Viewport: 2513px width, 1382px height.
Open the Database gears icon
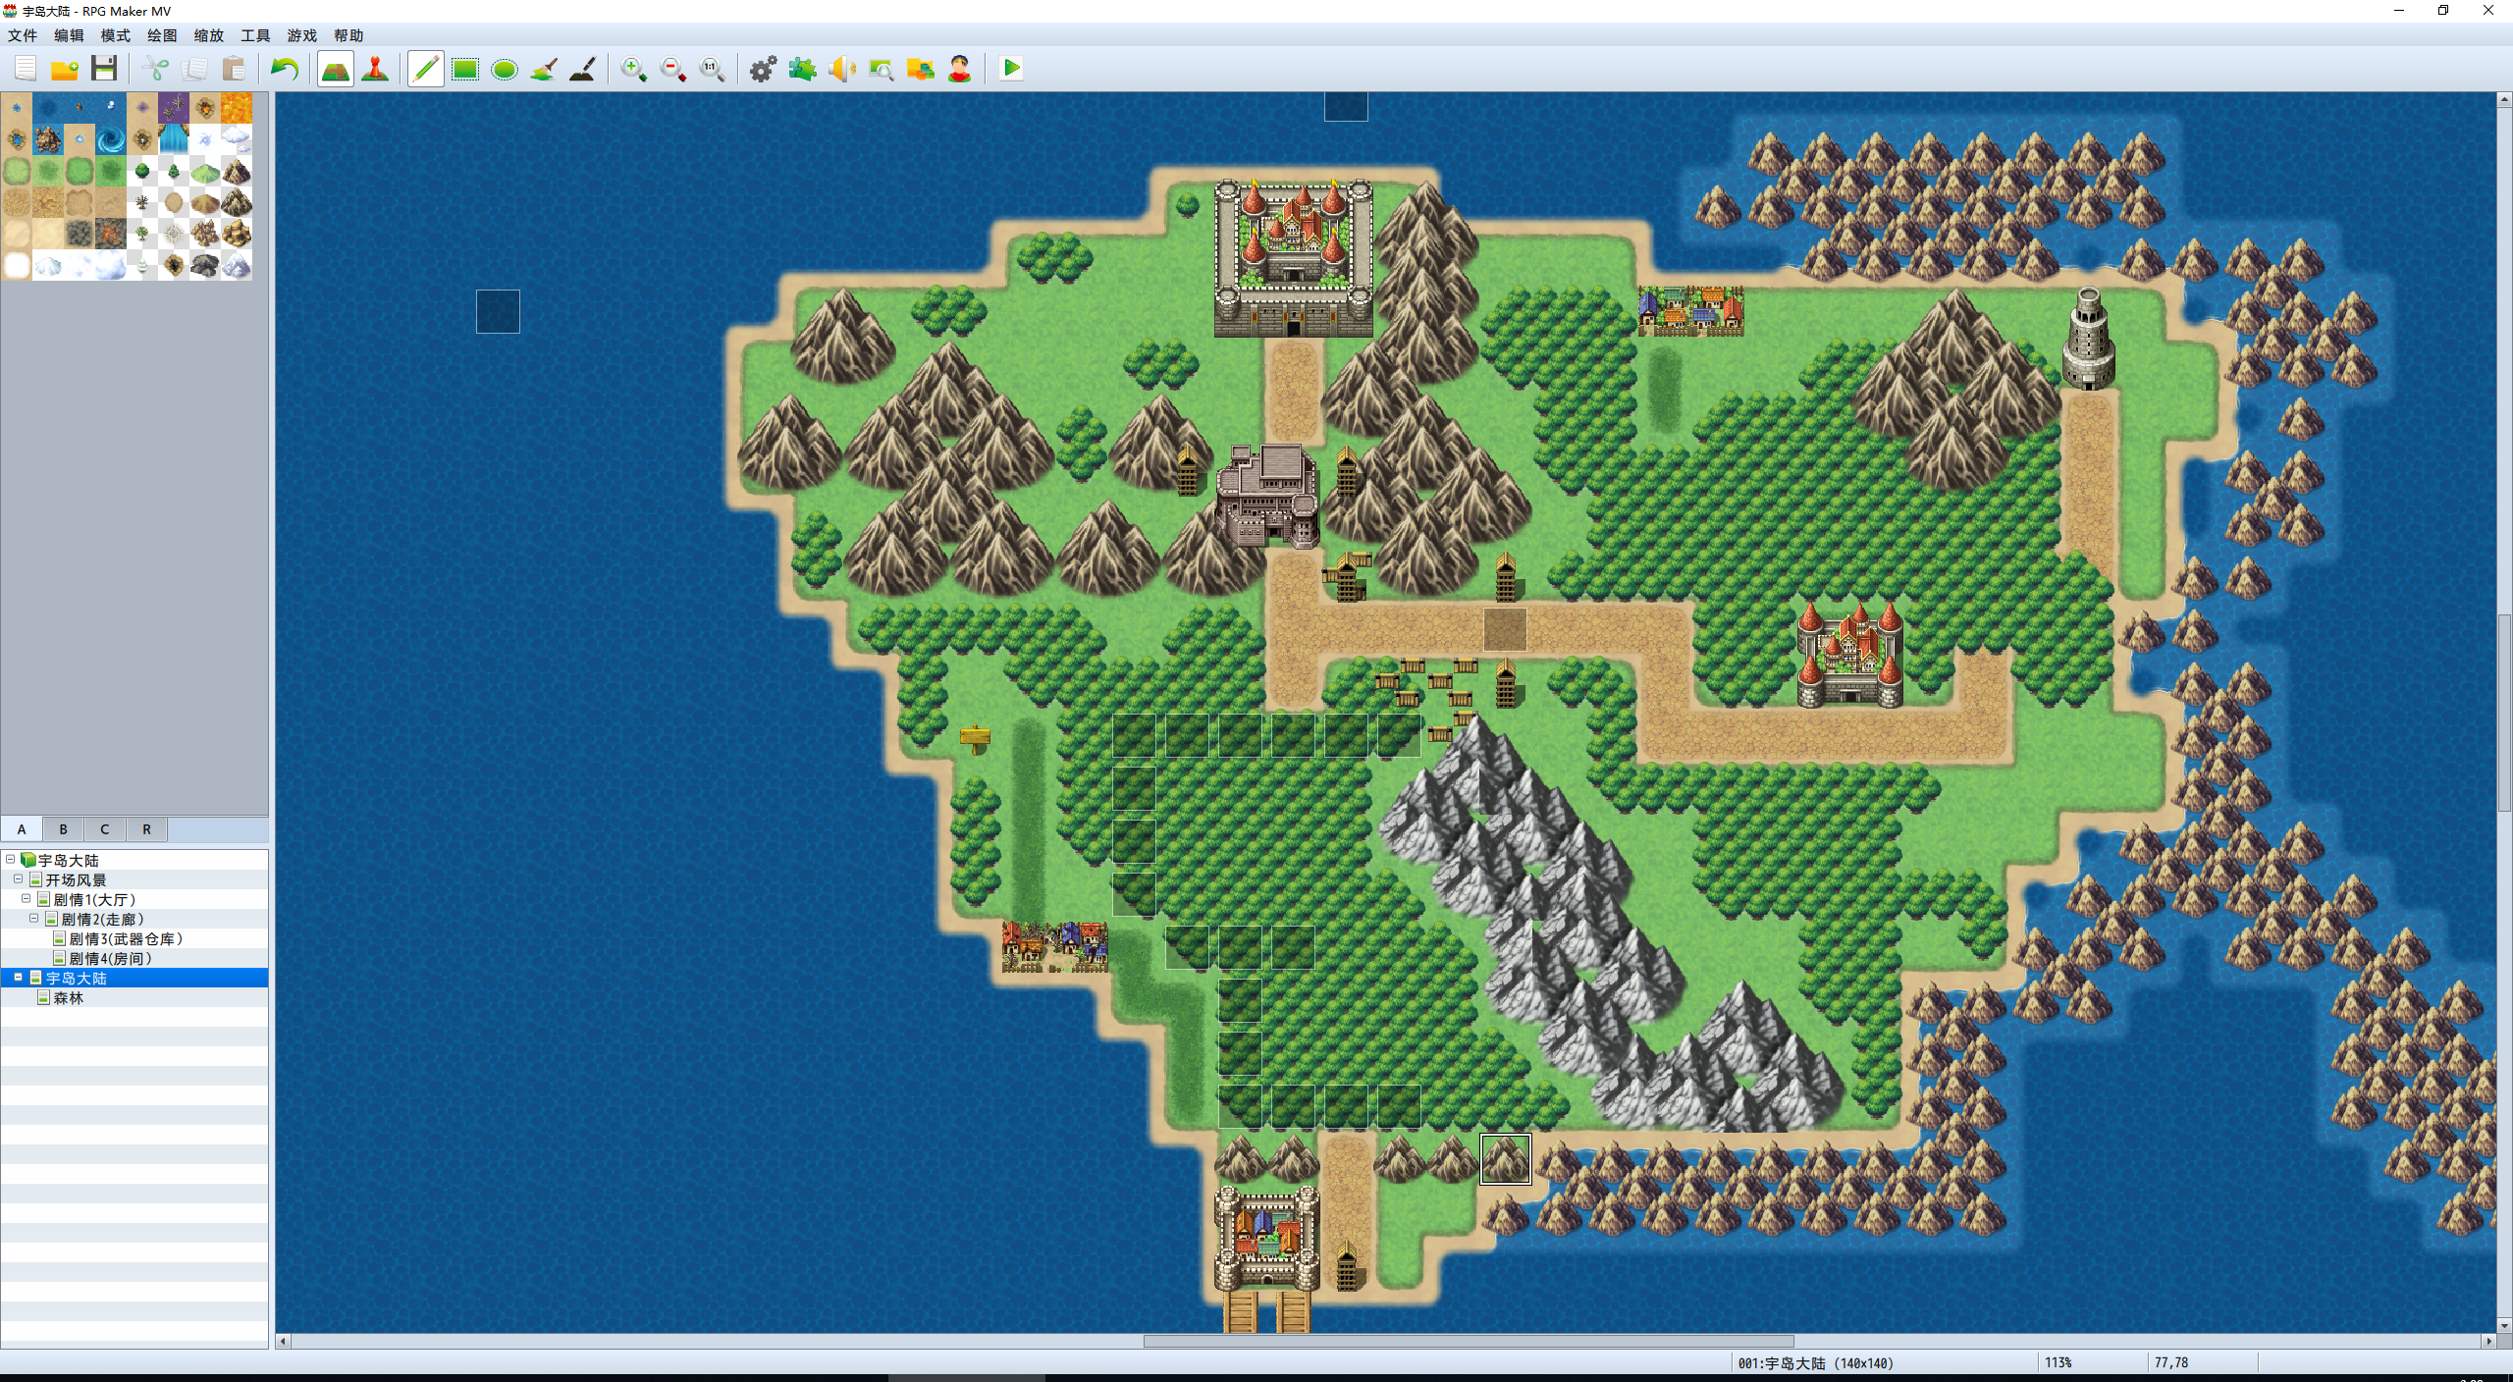coord(764,69)
